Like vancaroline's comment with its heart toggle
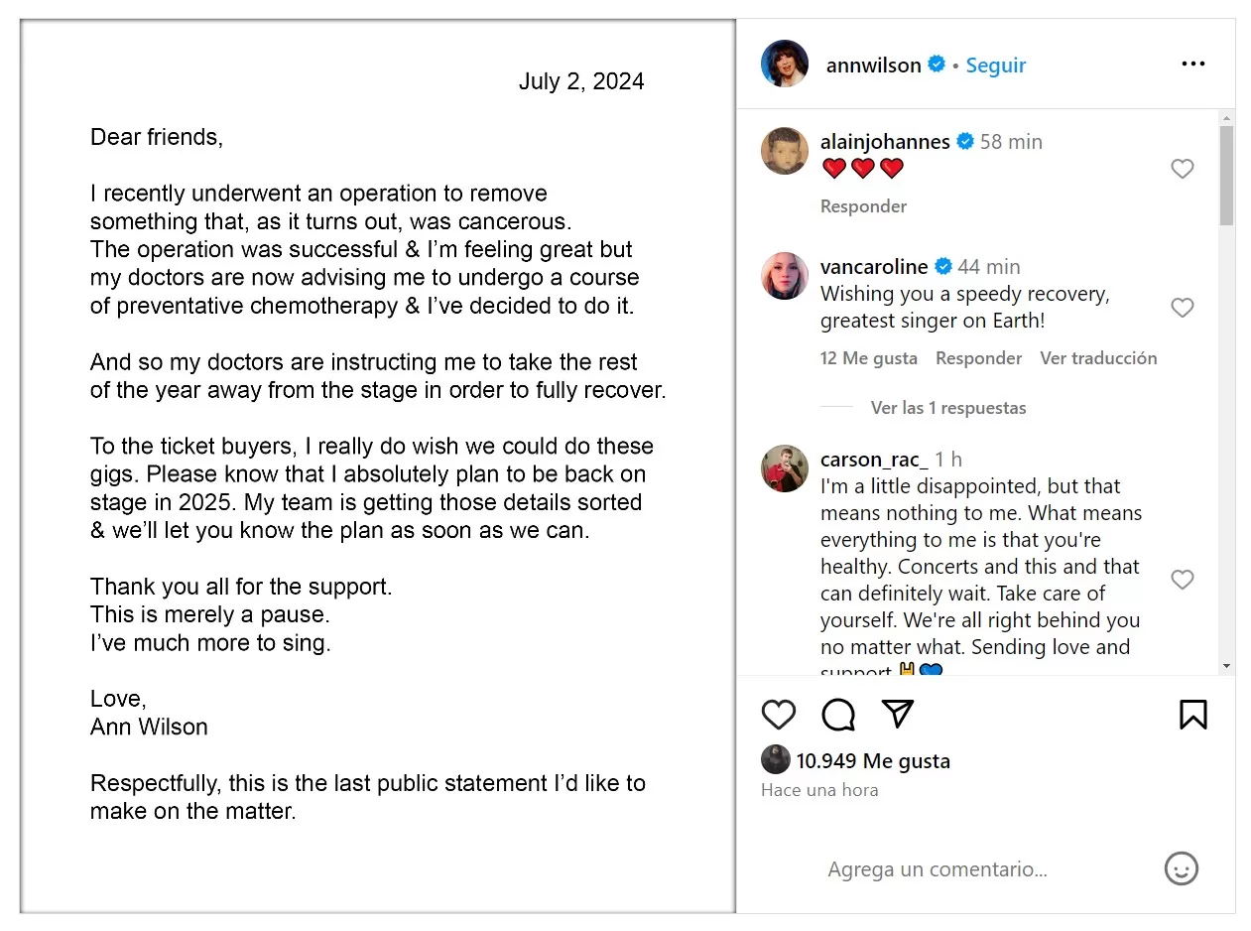The width and height of the screenshot is (1251, 931). coord(1183,308)
